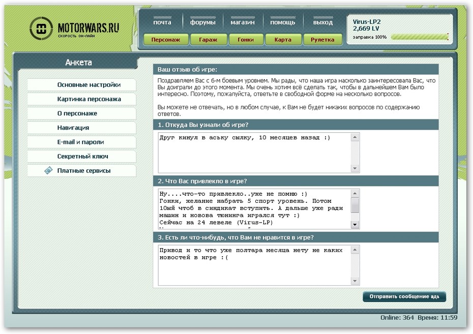
Task: Click the заправка fuel progress bar
Action: [420, 37]
